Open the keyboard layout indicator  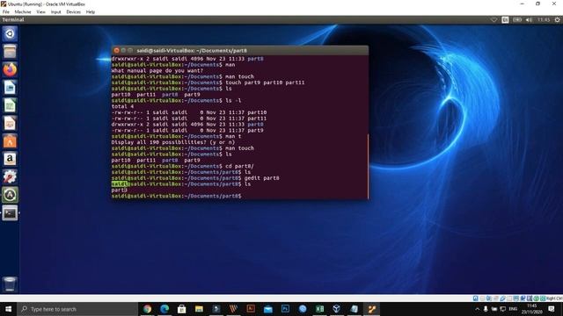point(505,20)
